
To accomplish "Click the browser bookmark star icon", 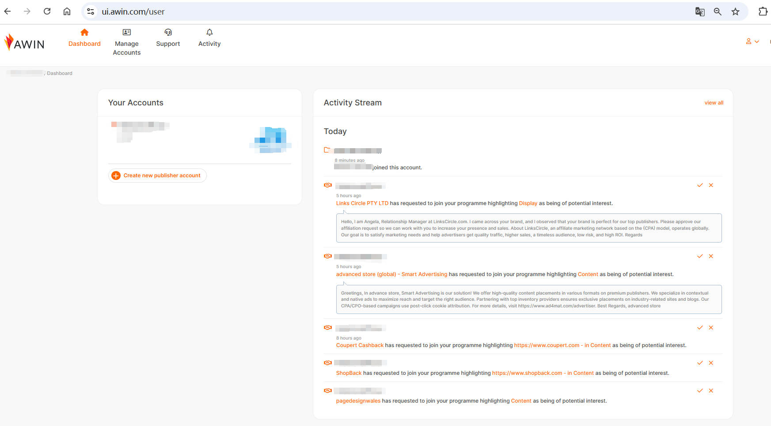I will pyautogui.click(x=735, y=12).
